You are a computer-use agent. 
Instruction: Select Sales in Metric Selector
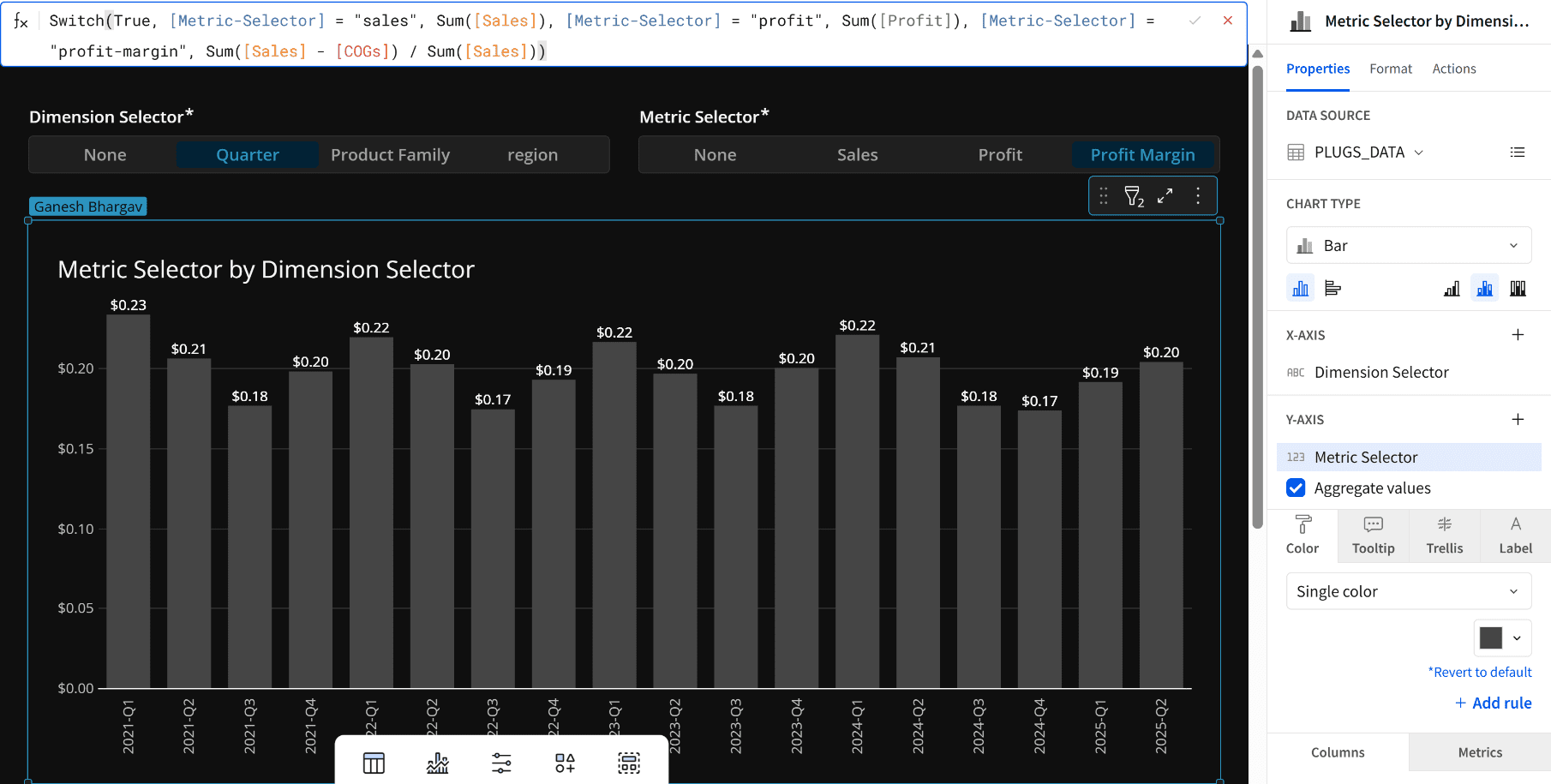coord(858,155)
